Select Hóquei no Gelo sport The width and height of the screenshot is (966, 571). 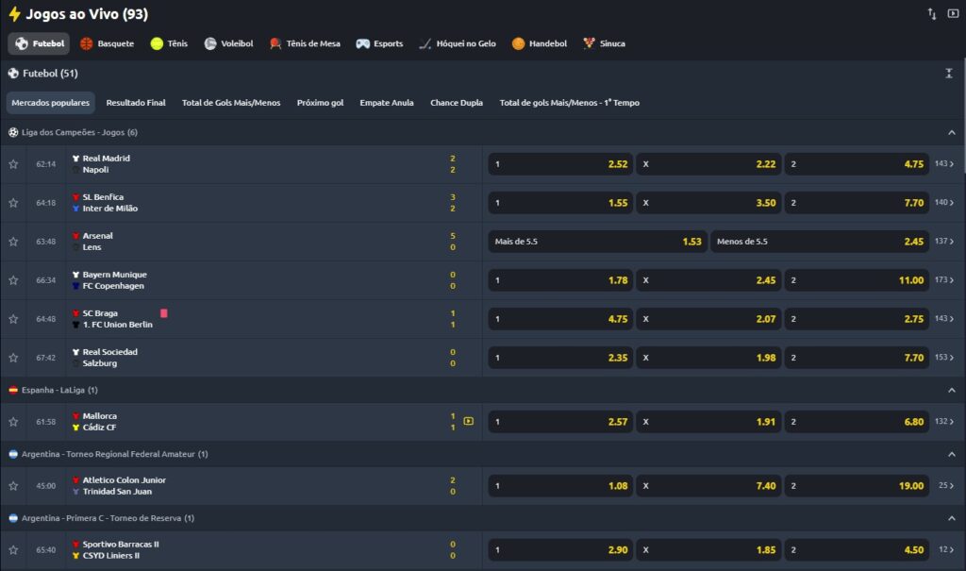click(x=425, y=43)
